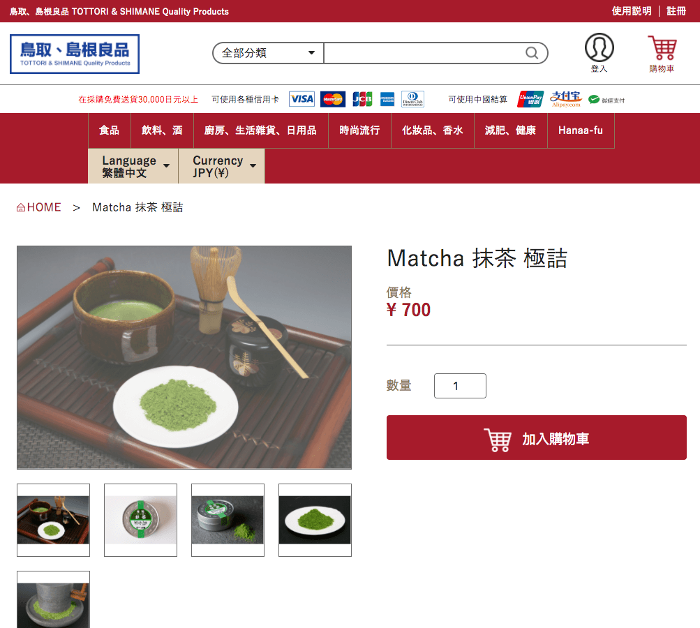Select the matcha tin top-view thumbnail
Image resolution: width=700 pixels, height=628 pixels.
(140, 520)
